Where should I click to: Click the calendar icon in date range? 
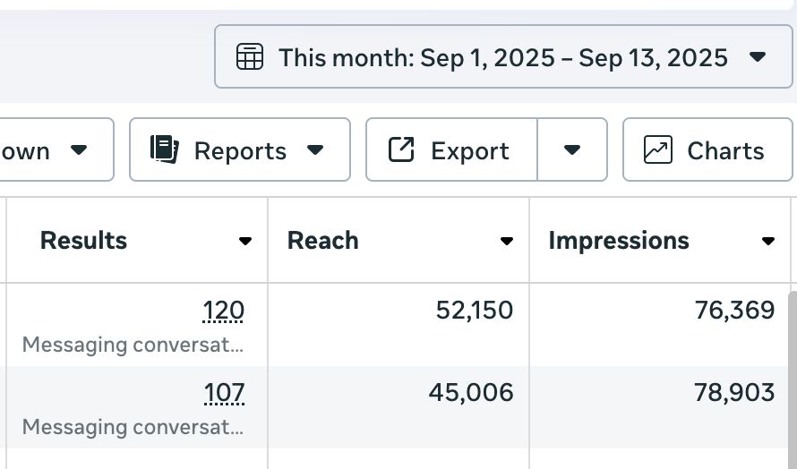pyautogui.click(x=250, y=58)
